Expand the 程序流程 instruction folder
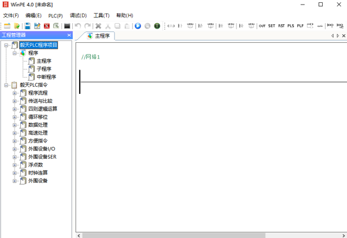Screen dimensions: 347x238 pyautogui.click(x=15, y=93)
